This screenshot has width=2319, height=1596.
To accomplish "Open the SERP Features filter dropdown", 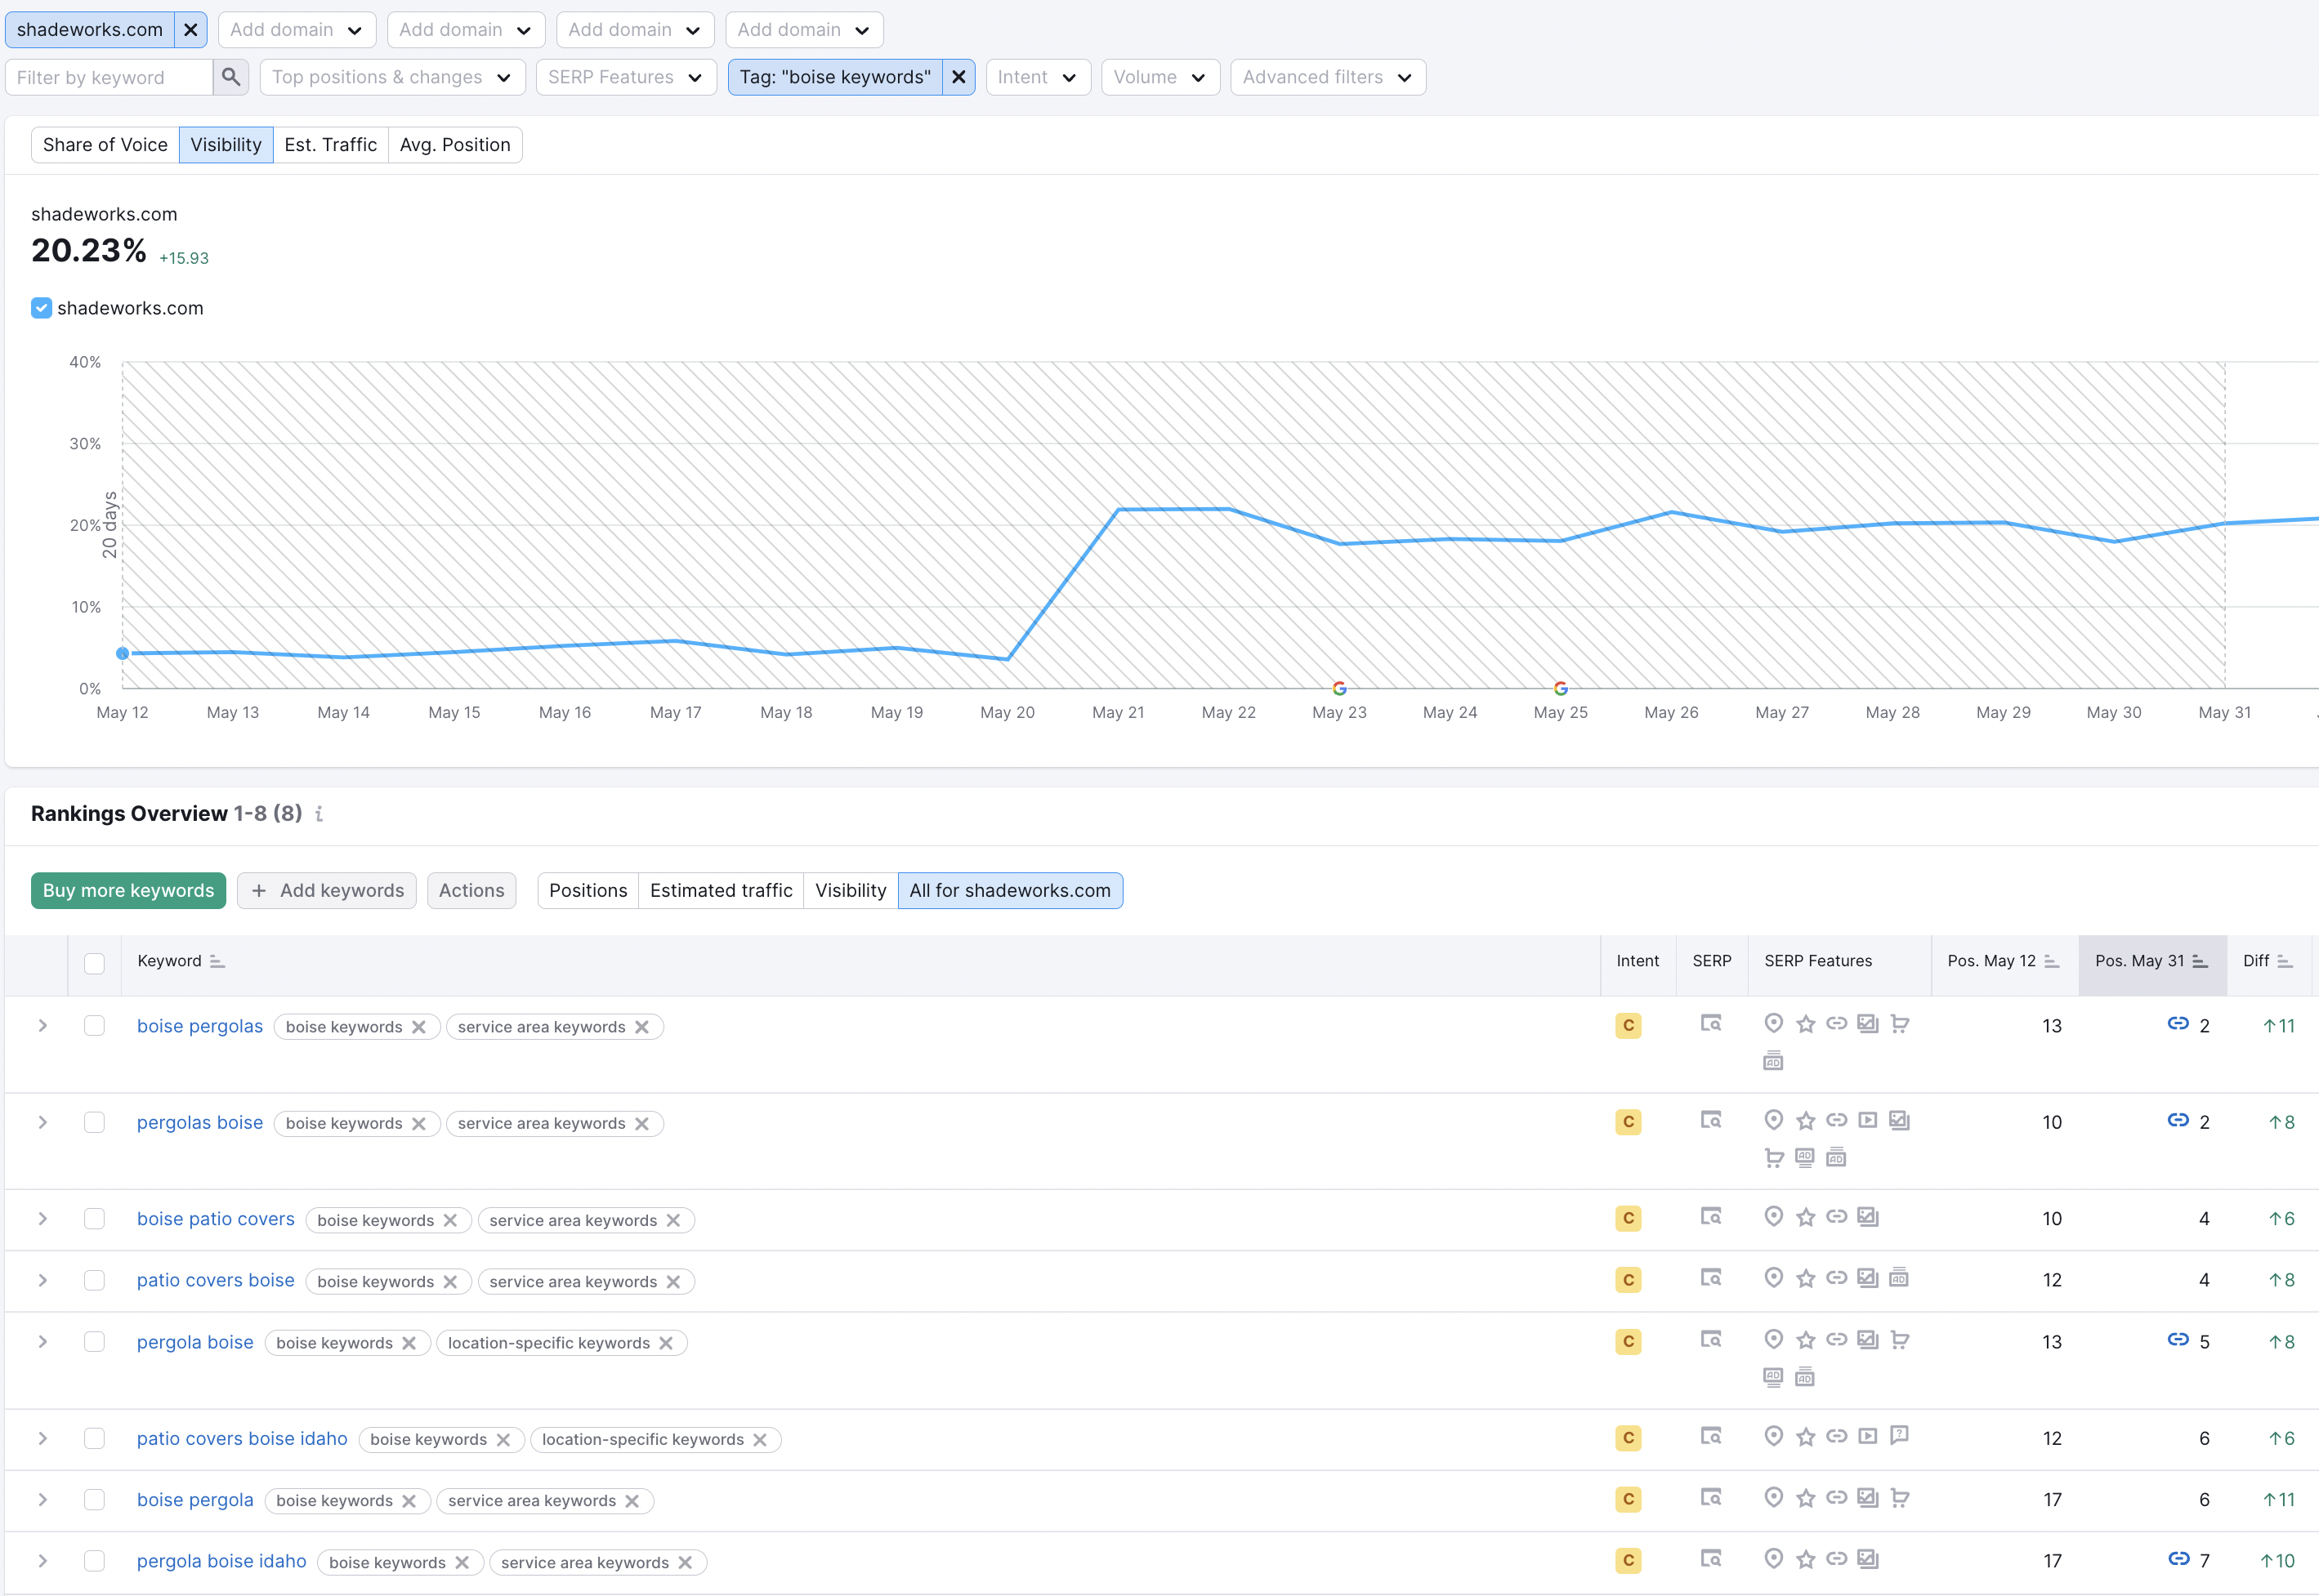I will point(626,77).
